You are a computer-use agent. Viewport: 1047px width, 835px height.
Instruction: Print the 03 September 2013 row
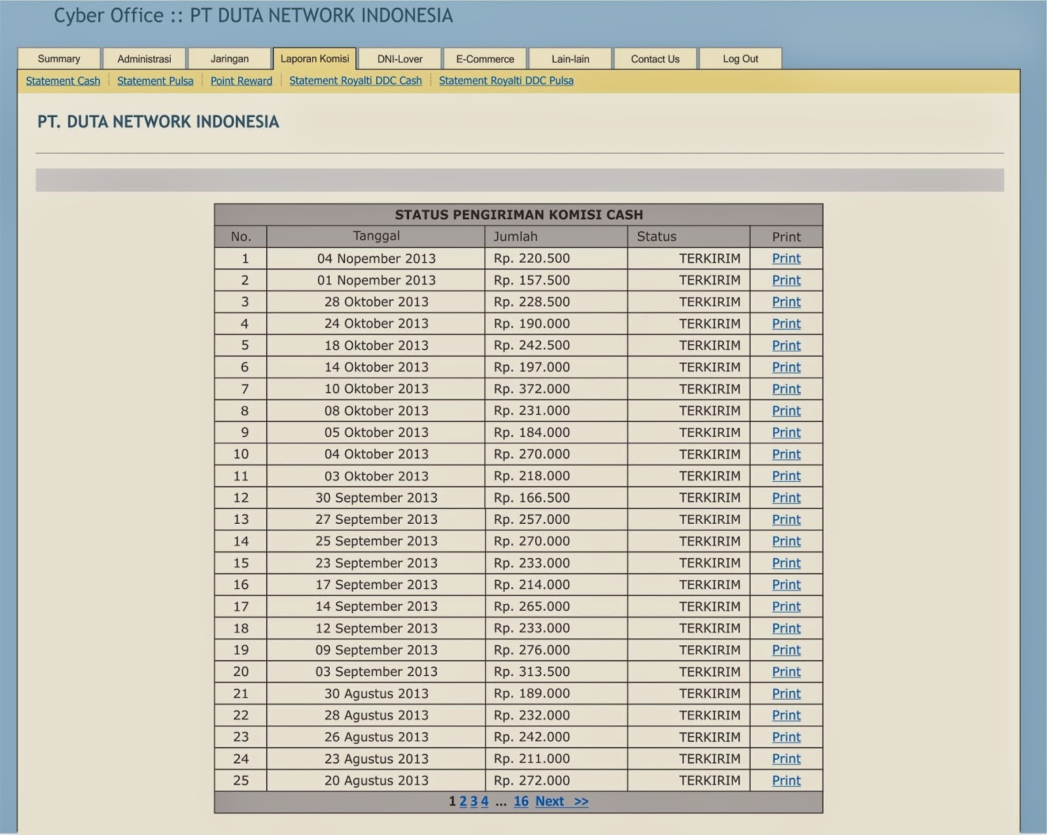coord(786,672)
